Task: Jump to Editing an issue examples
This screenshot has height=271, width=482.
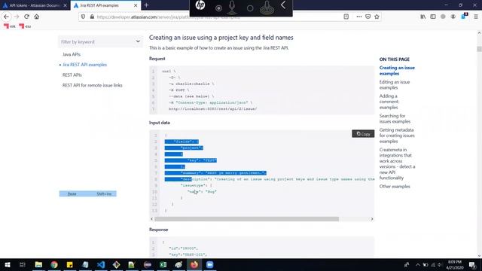Action: click(395, 85)
